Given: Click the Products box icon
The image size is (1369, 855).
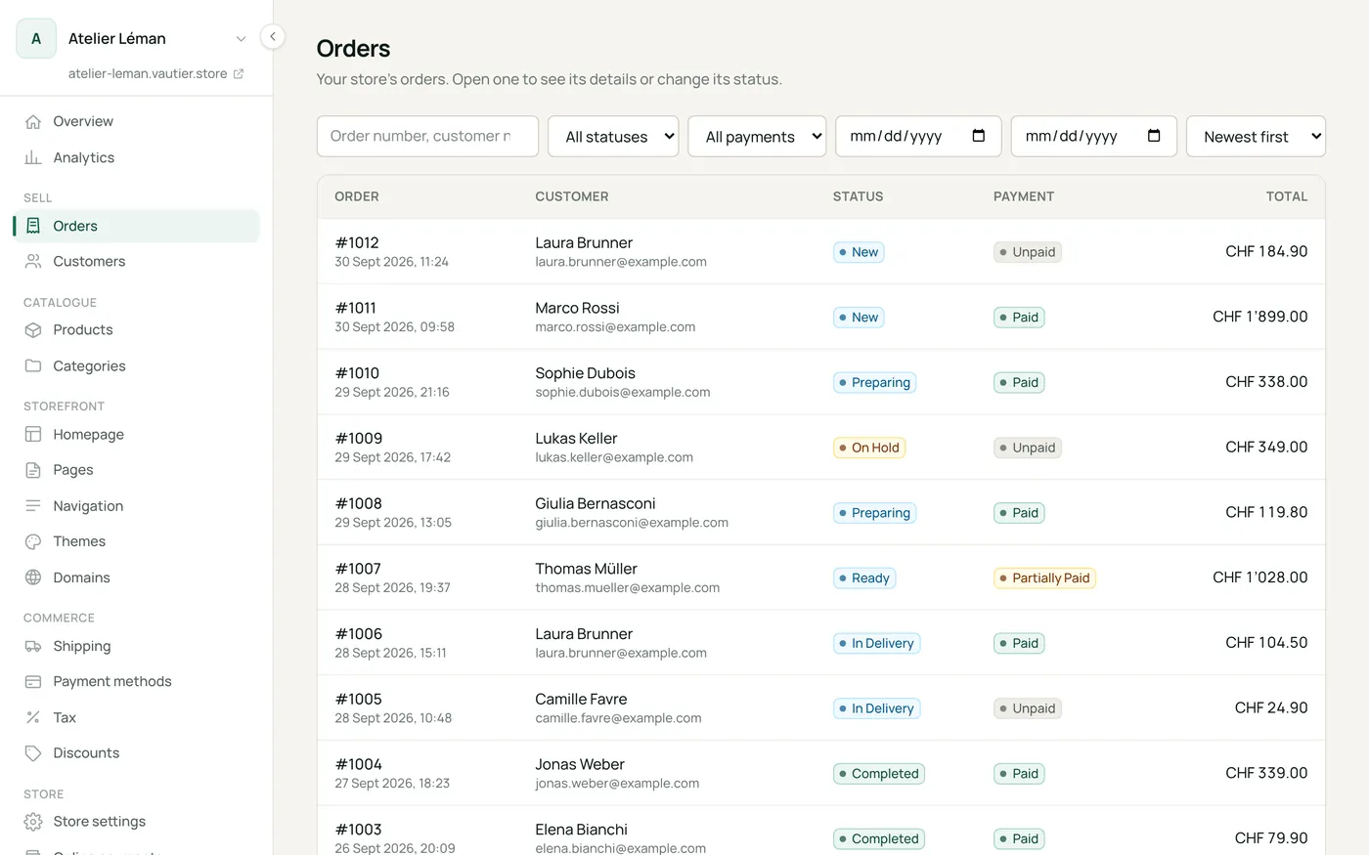Looking at the screenshot, I should 33,330.
